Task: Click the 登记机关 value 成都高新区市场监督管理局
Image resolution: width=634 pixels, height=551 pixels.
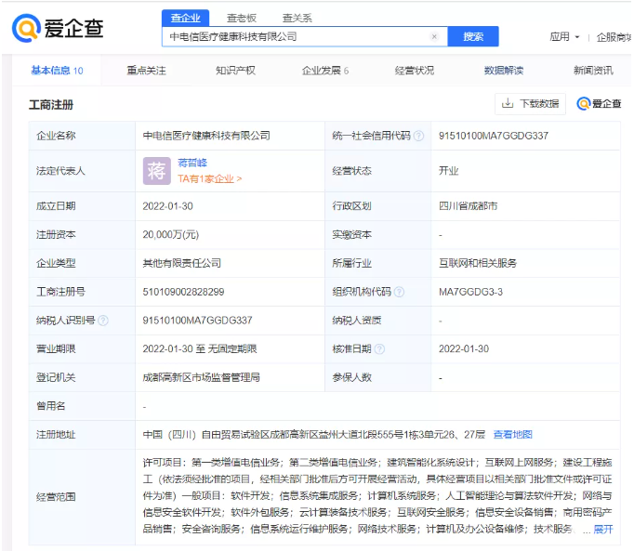Action: pyautogui.click(x=201, y=377)
